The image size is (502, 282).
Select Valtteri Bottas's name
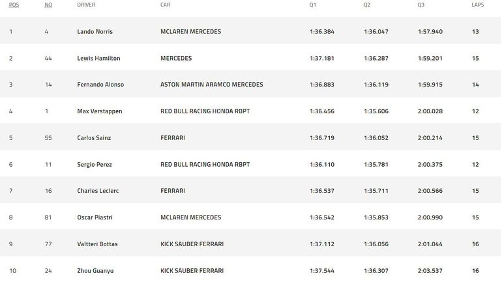coord(97,244)
